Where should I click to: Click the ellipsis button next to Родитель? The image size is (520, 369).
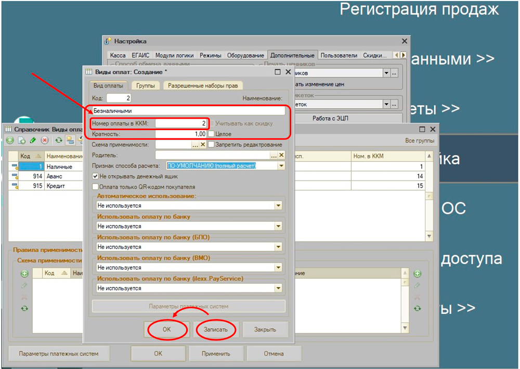click(x=274, y=155)
